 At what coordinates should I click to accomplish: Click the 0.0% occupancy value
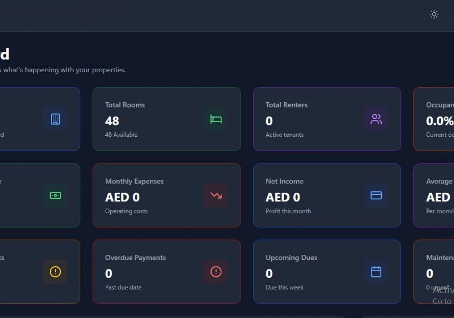coord(439,121)
